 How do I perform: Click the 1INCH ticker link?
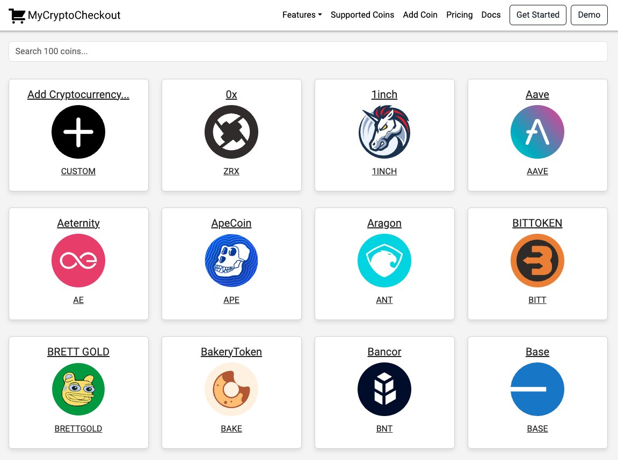(384, 171)
